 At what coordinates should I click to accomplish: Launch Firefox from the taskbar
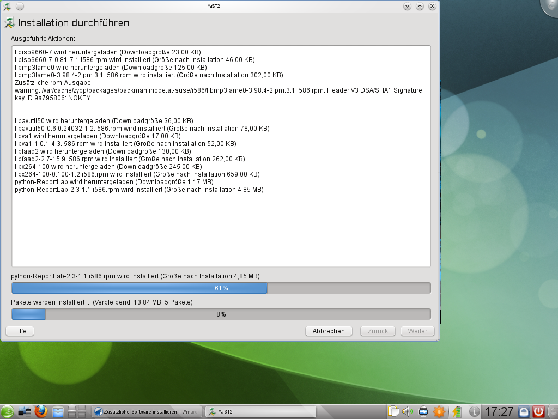[x=40, y=411]
